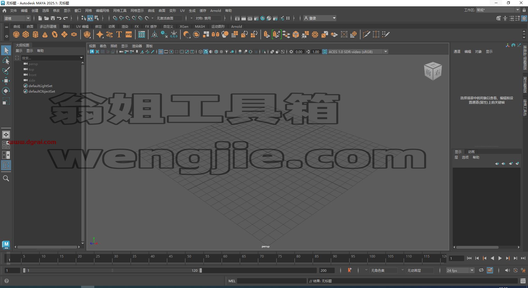Add a polygon cylinder from the shelf

pos(35,34)
